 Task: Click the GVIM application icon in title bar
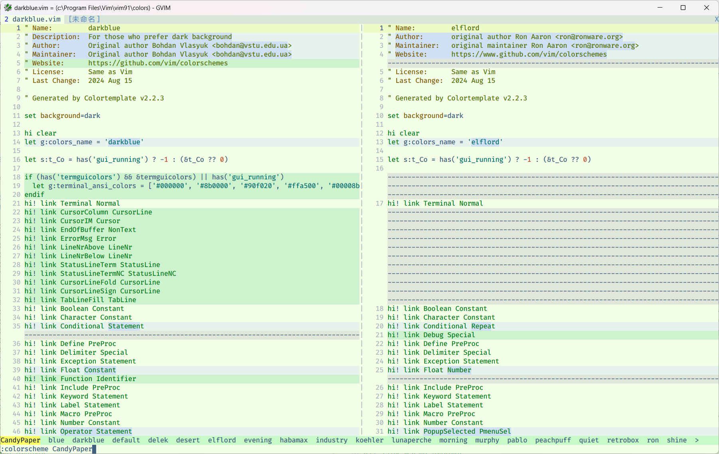pyautogui.click(x=8, y=8)
